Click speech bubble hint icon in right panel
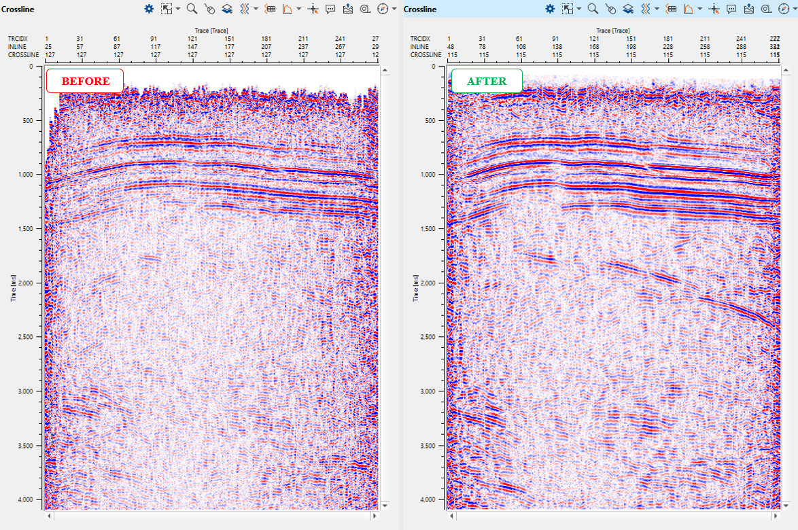798x530 pixels. tap(731, 9)
